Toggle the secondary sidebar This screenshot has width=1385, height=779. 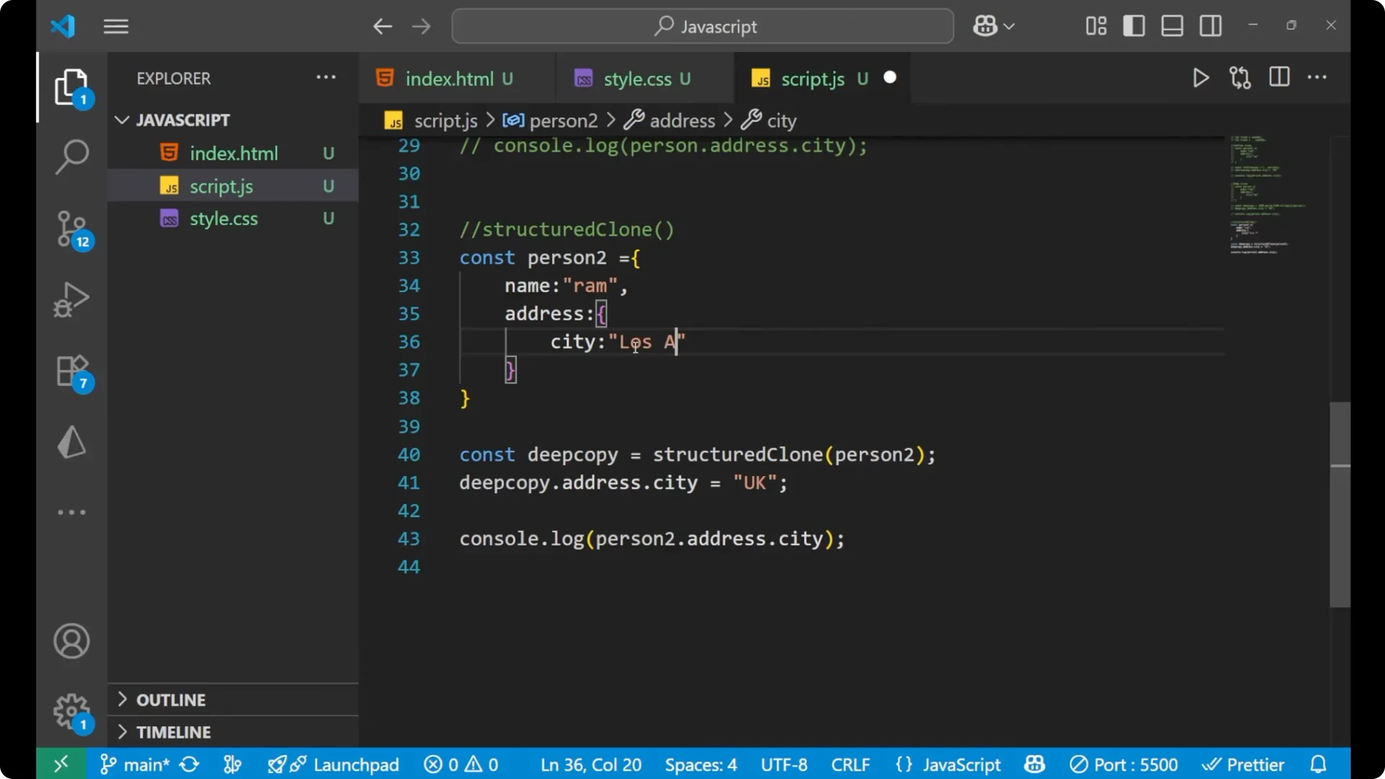tap(1210, 26)
